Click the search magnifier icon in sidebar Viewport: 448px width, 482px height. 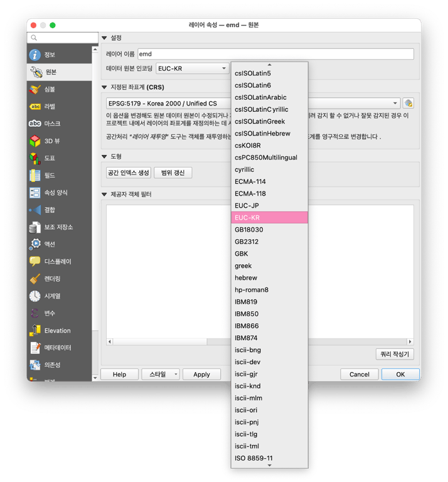34,38
